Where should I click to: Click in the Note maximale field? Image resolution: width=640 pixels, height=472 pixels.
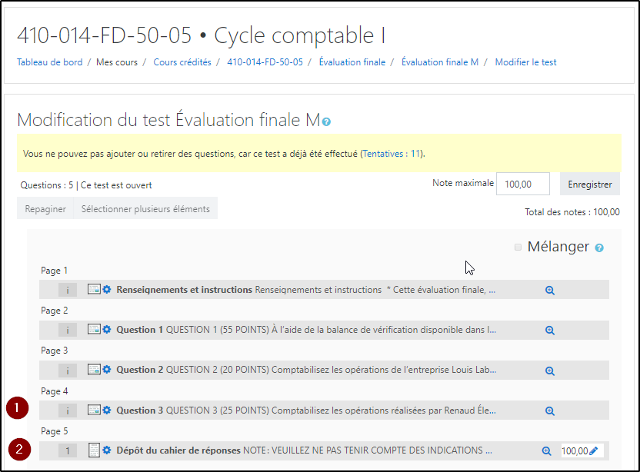click(523, 184)
